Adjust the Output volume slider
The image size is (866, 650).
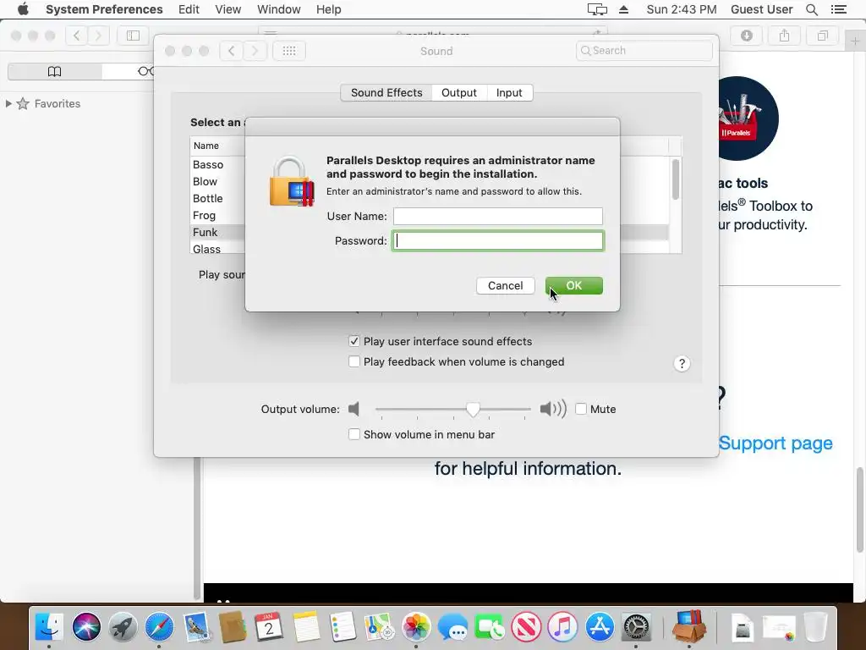pyautogui.click(x=473, y=409)
